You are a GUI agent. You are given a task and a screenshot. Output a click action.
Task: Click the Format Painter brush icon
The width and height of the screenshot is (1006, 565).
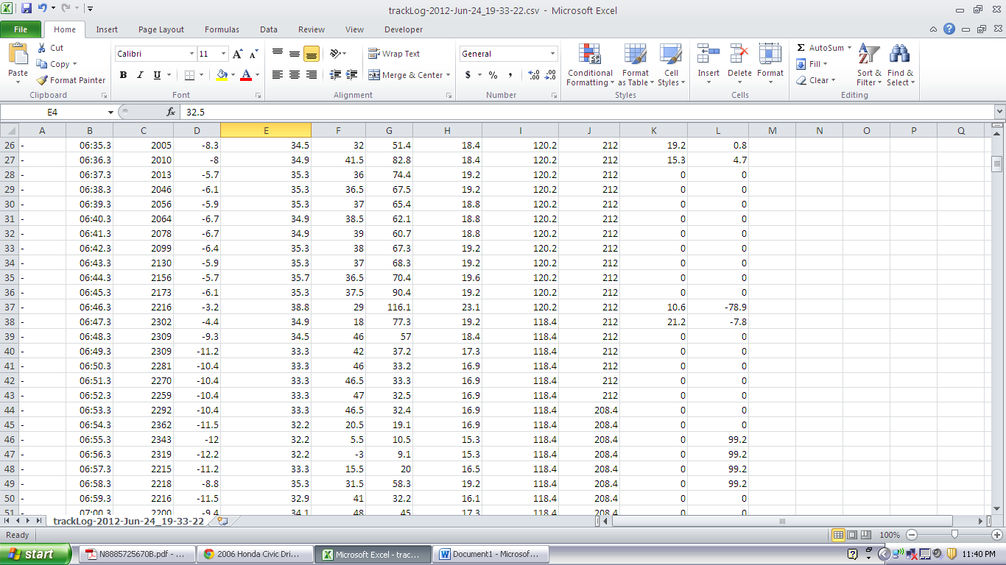click(43, 80)
